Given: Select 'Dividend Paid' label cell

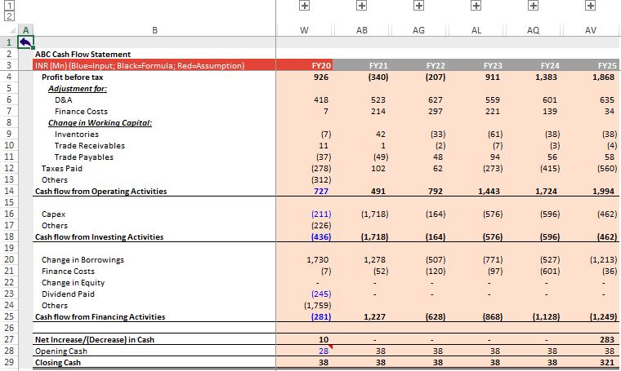Looking at the screenshot, I should (154, 294).
